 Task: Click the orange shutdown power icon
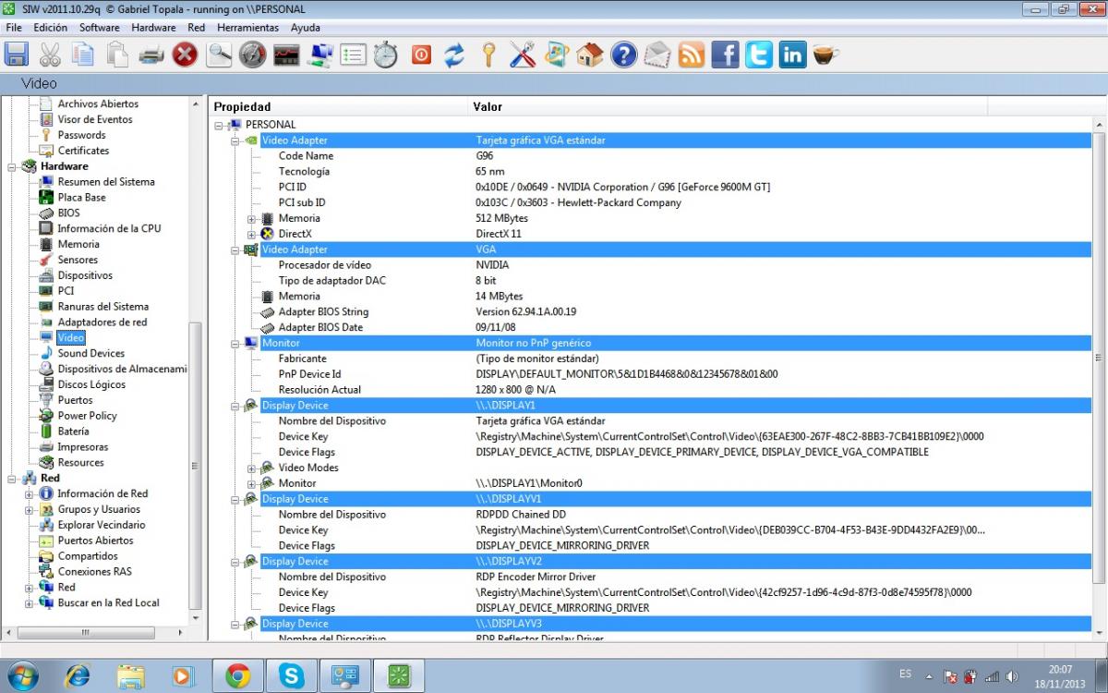point(421,55)
